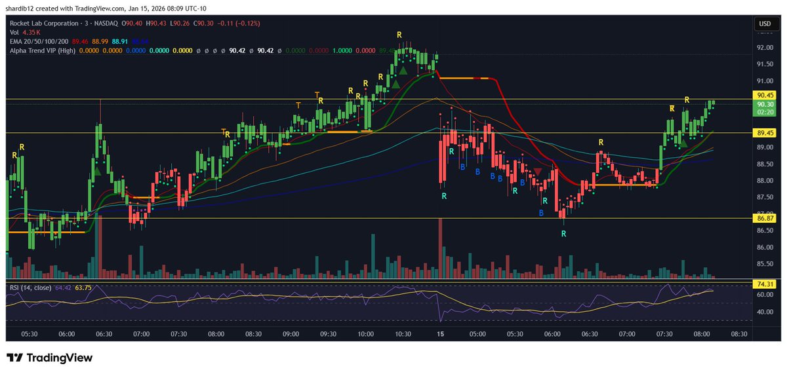Click the 10:00 time axis label
The width and height of the screenshot is (787, 374).
pos(366,333)
